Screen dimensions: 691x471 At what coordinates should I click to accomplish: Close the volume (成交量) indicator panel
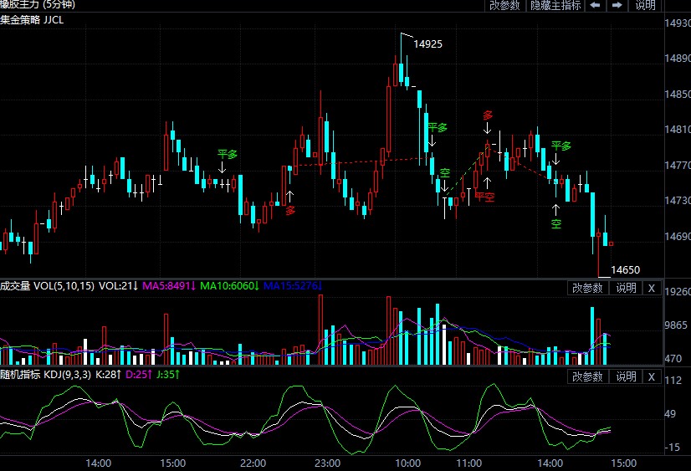(x=652, y=288)
